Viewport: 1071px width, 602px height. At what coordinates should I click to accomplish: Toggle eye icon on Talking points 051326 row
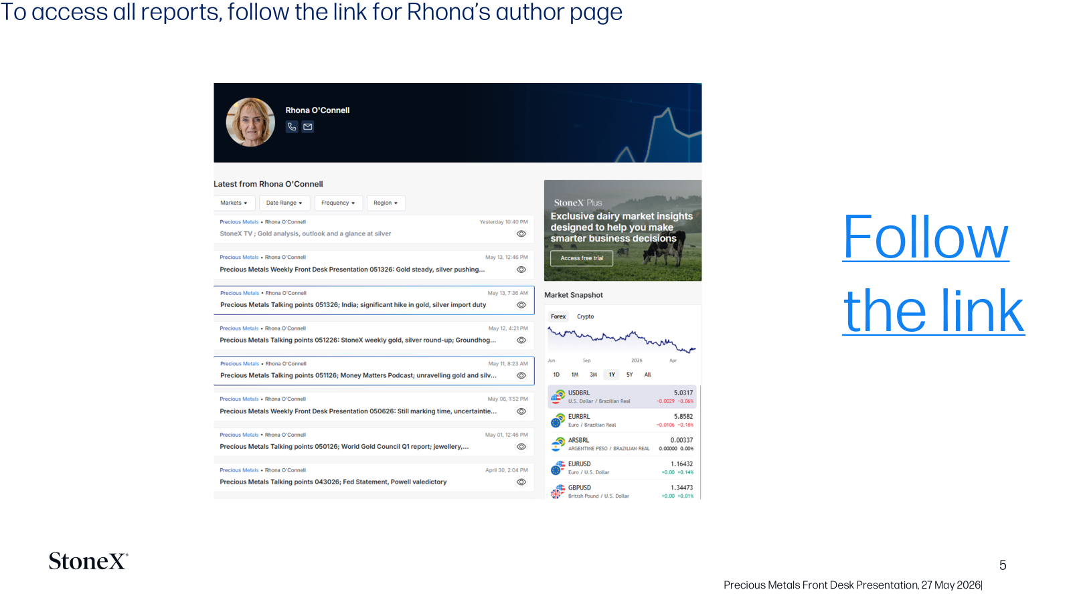[521, 305]
